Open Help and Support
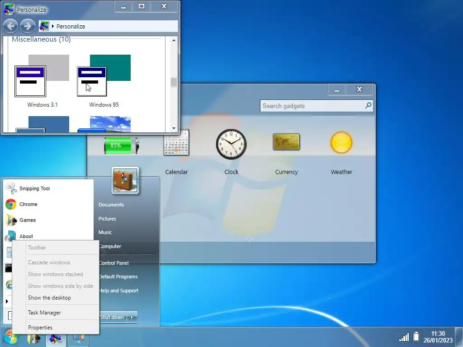The width and height of the screenshot is (463, 347). [119, 291]
